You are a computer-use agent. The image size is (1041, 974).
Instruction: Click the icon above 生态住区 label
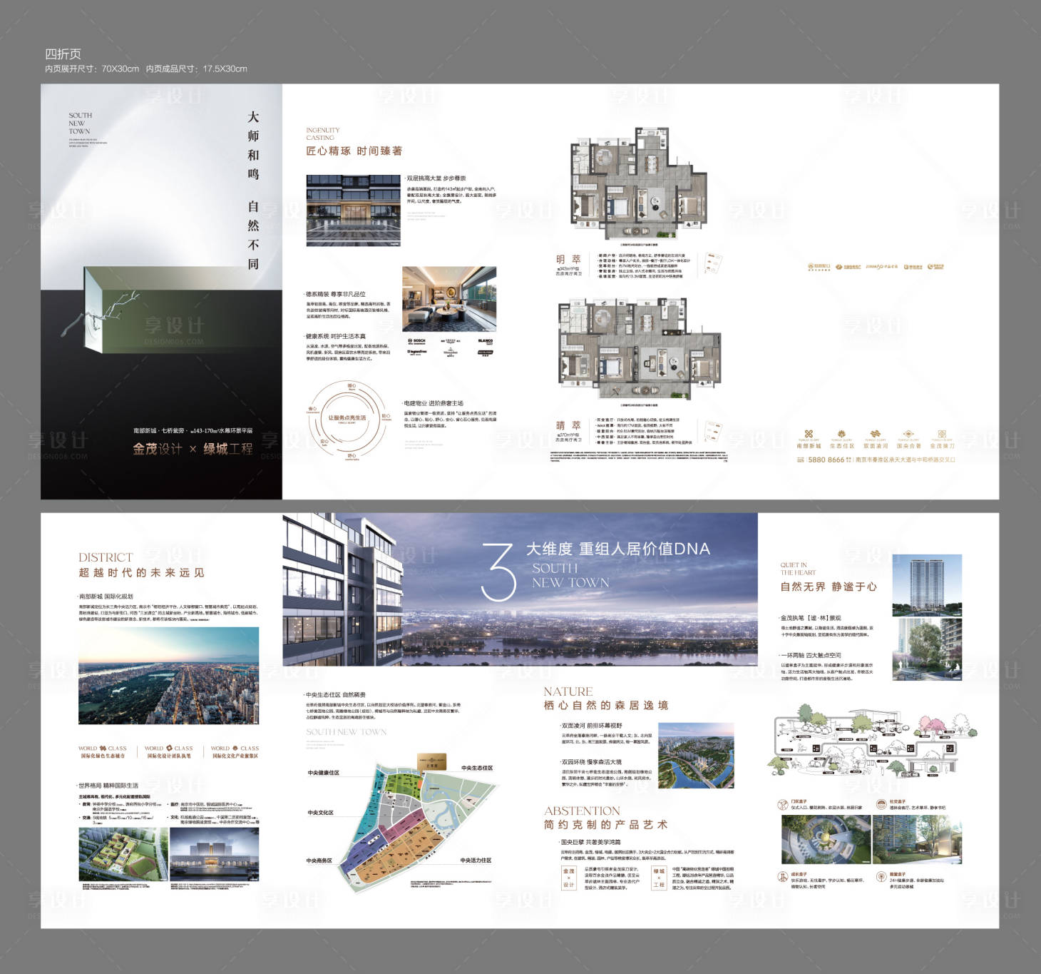(x=841, y=434)
